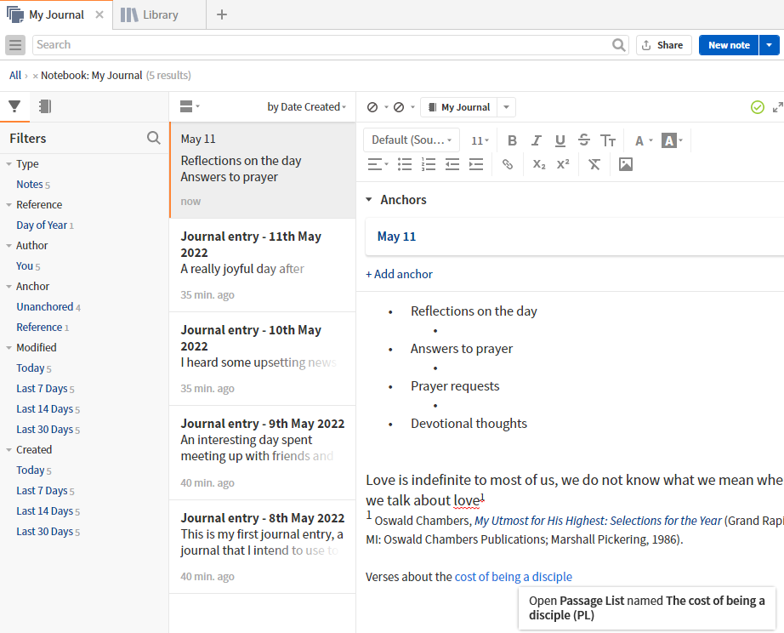Insert hyperlink with link icon
The height and width of the screenshot is (633, 784).
pos(508,164)
